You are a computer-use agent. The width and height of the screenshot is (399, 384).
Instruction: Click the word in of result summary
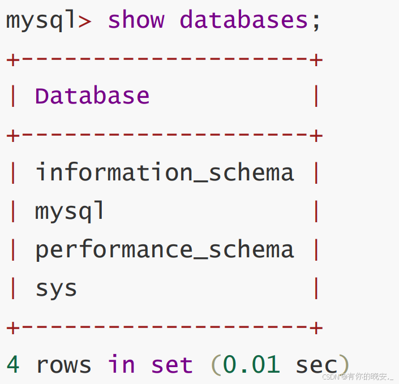[122, 365]
